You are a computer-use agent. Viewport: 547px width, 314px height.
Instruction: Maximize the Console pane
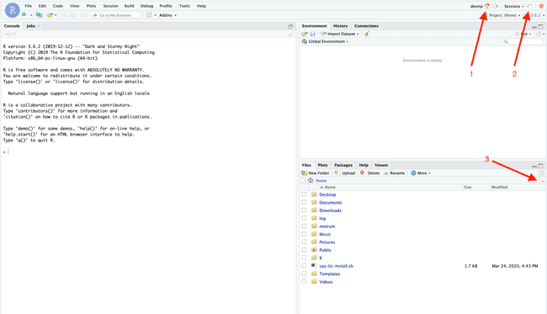pos(290,26)
